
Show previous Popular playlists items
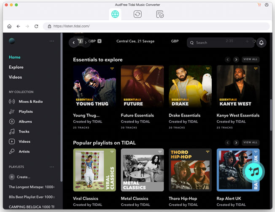coord(228,143)
